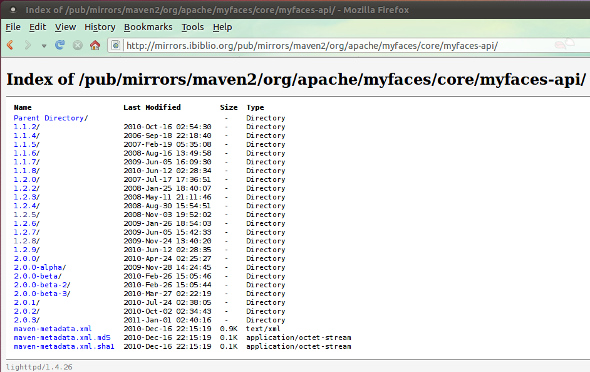Click the Last Modified column header
This screenshot has width=590, height=372.
pos(152,107)
